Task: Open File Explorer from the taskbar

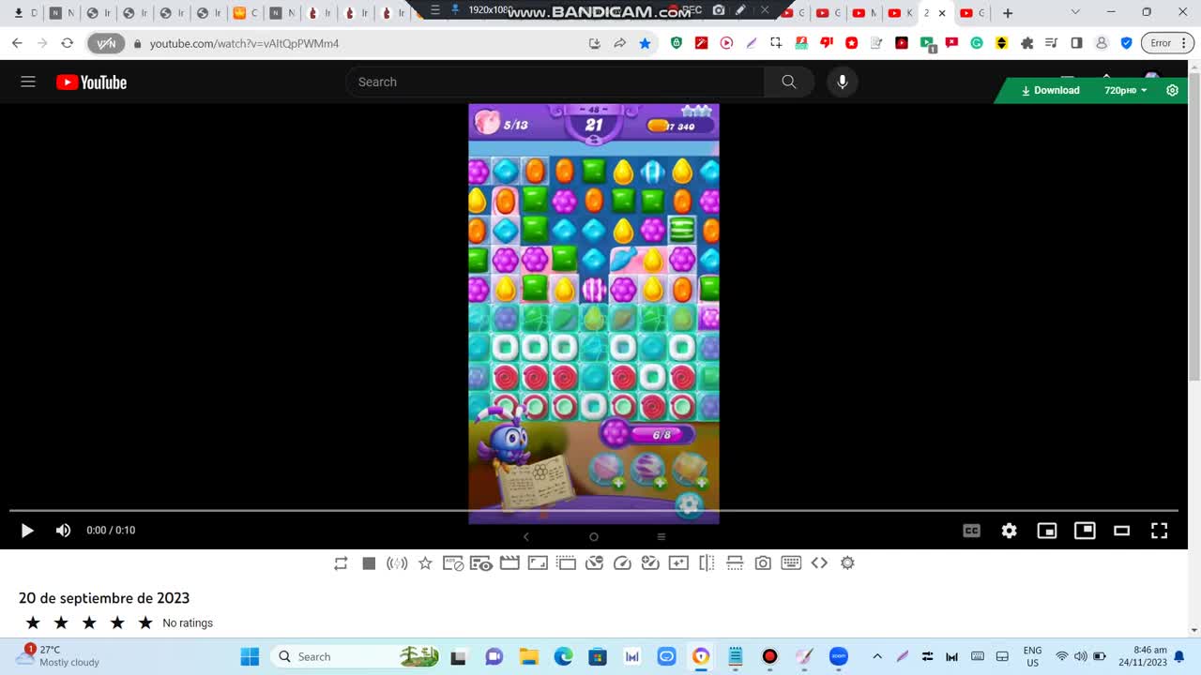Action: (x=528, y=656)
